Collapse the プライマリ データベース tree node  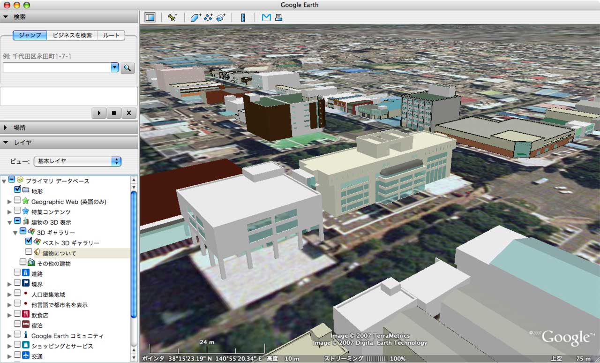pyautogui.click(x=4, y=181)
